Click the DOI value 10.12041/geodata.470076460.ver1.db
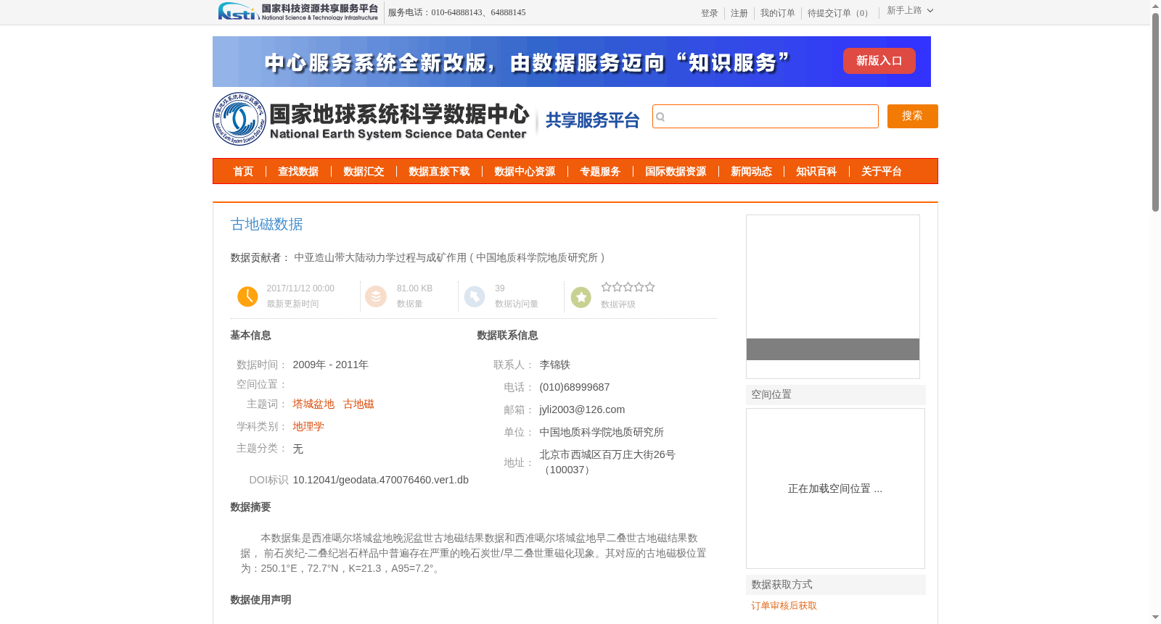The width and height of the screenshot is (1161, 624). [381, 480]
